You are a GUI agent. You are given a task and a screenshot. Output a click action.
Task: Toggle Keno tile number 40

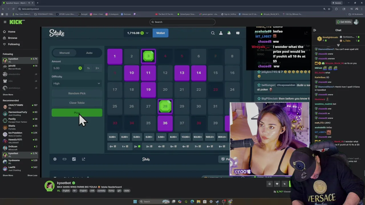coord(227,123)
